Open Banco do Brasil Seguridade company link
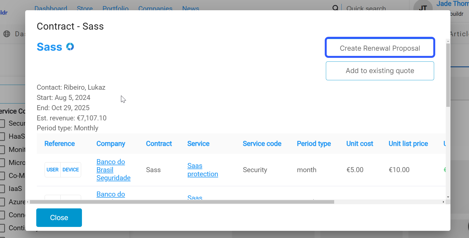 (113, 170)
